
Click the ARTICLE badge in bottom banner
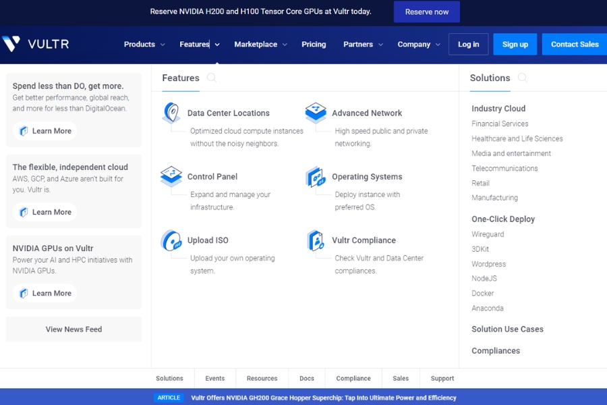169,398
